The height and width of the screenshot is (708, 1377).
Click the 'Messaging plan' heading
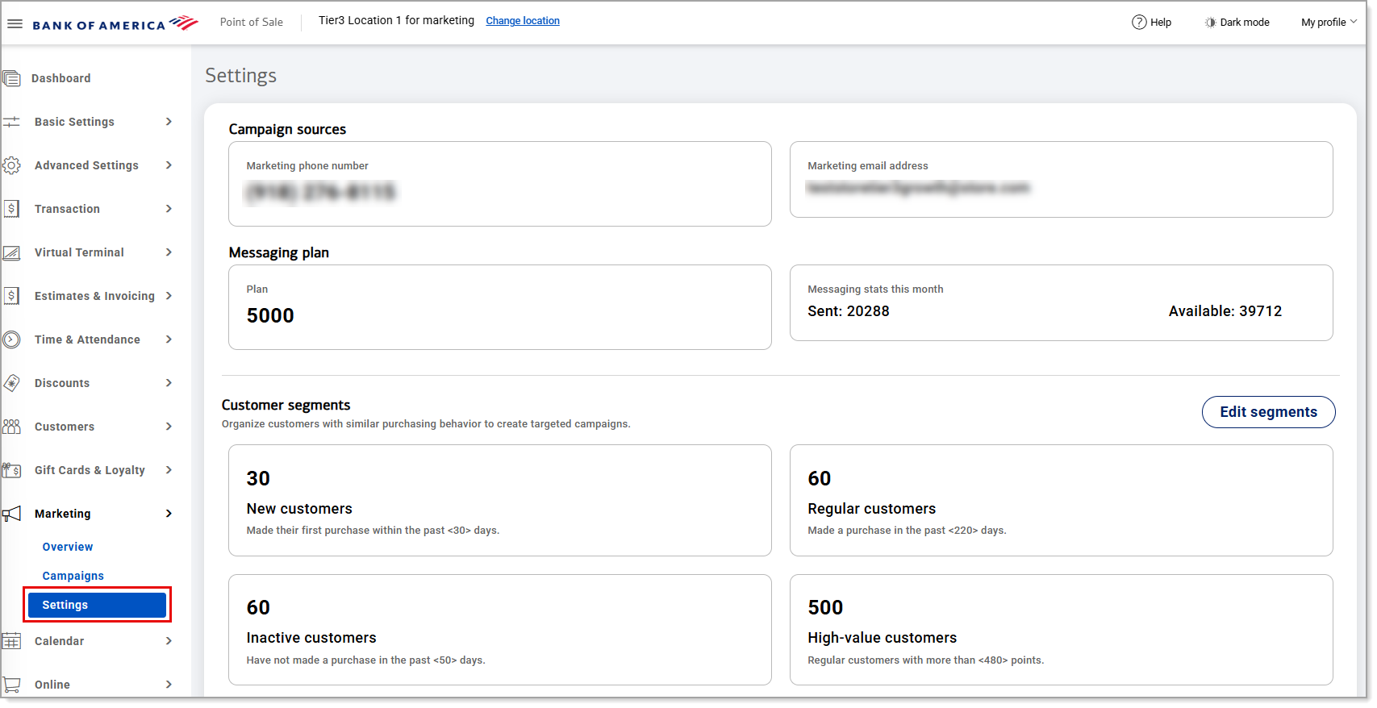(279, 252)
